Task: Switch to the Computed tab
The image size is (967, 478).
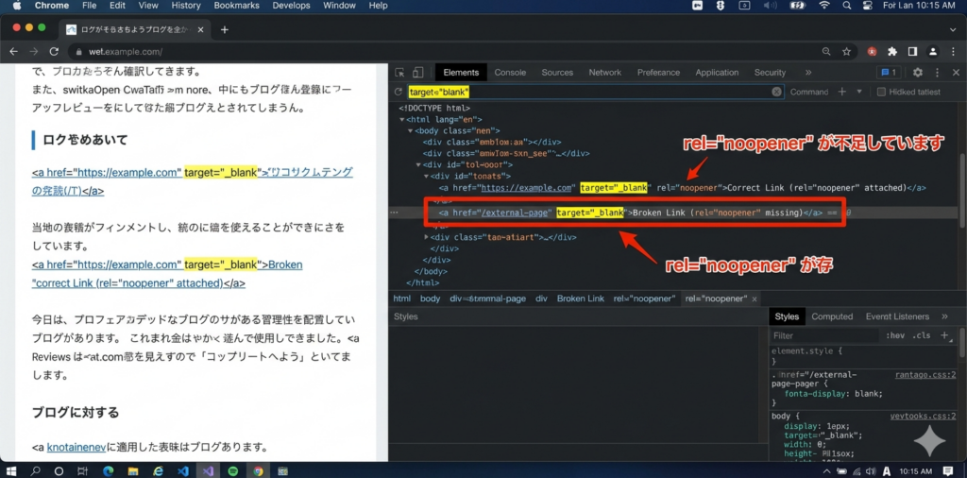Action: coord(832,316)
